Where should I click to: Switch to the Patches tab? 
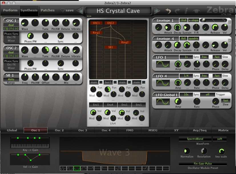(x=48, y=11)
